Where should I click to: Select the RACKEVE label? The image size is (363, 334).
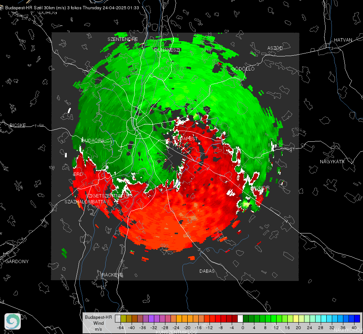(112, 275)
